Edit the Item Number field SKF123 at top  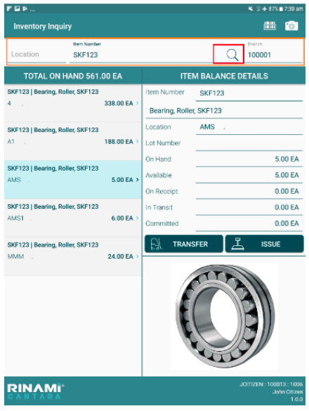tap(141, 55)
